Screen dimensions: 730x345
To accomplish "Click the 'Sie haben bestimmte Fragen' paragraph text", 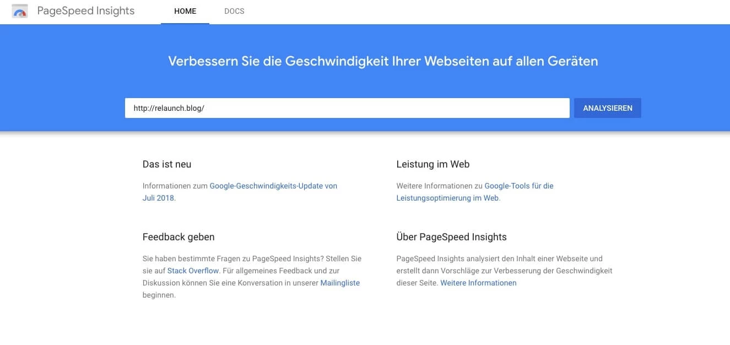I will [x=252, y=277].
